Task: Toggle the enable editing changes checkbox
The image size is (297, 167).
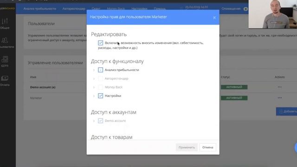Action: [101, 43]
